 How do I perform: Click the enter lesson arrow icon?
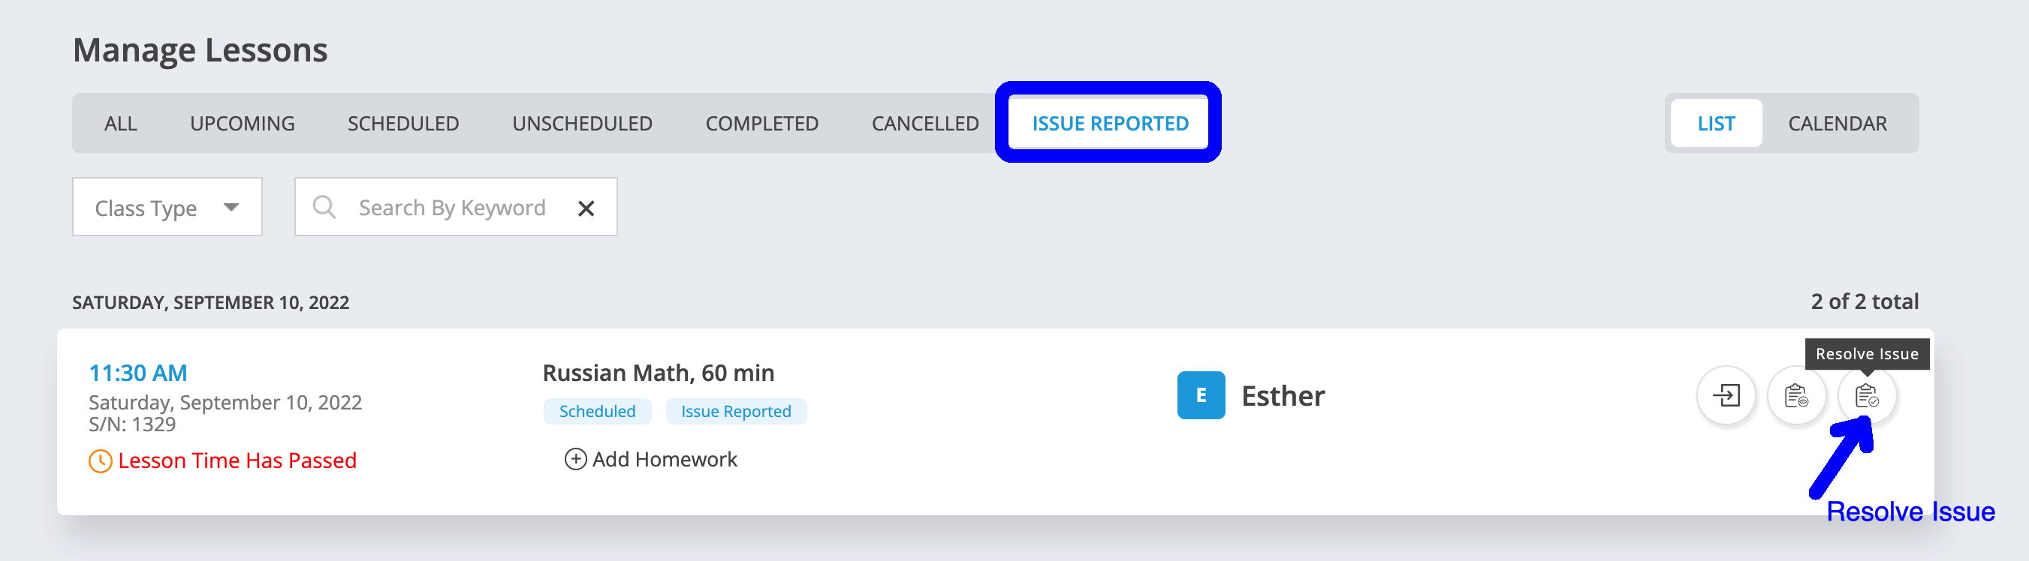1726,396
